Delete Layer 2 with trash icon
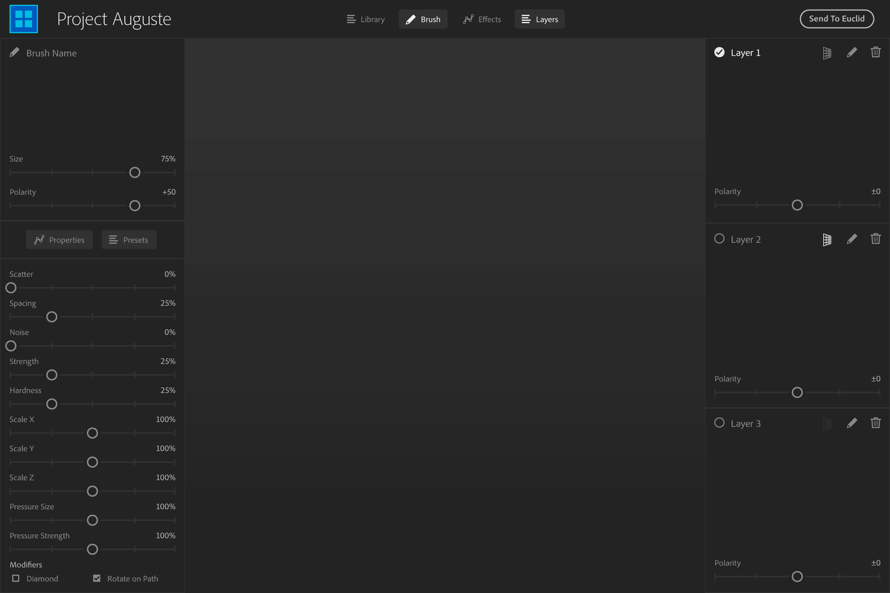Image resolution: width=890 pixels, height=593 pixels. tap(875, 239)
